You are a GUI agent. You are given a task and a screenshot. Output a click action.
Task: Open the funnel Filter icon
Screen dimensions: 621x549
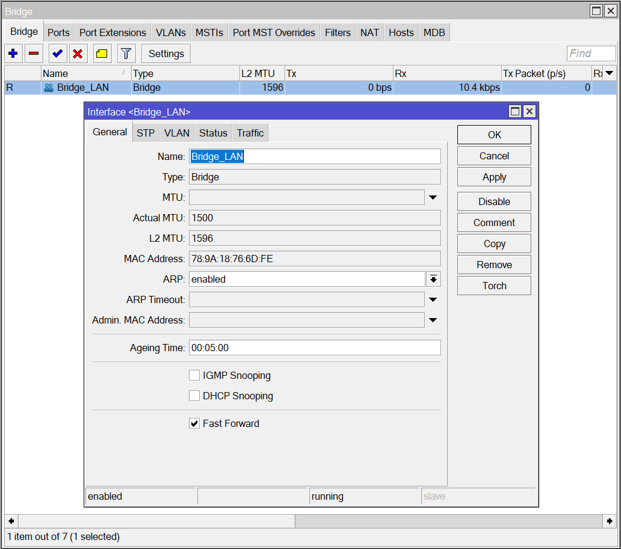coord(125,54)
